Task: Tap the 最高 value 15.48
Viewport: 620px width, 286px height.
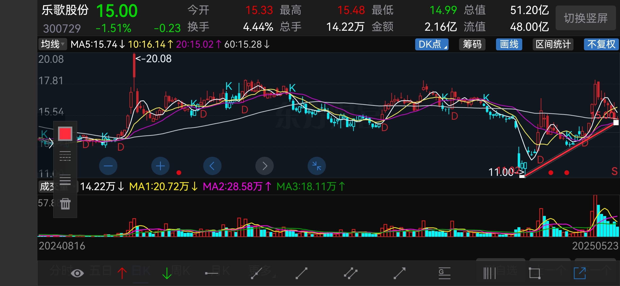Action: click(351, 10)
